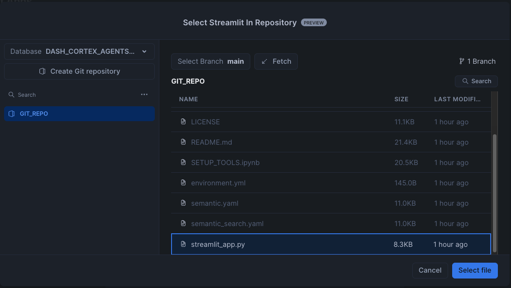511x288 pixels.
Task: Click the file icon next to SETUP_TOOLS.ipynb
Action: pyautogui.click(x=183, y=162)
